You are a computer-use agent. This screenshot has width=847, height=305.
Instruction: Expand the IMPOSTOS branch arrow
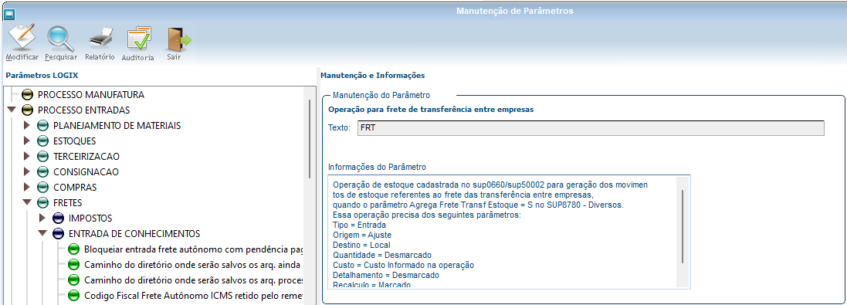[42, 219]
